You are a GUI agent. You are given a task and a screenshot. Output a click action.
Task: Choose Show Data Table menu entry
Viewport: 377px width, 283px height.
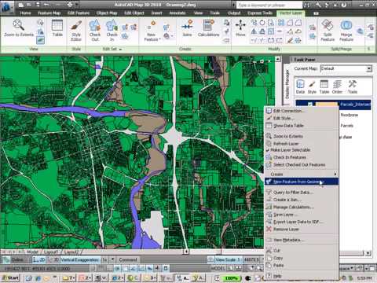click(301, 126)
